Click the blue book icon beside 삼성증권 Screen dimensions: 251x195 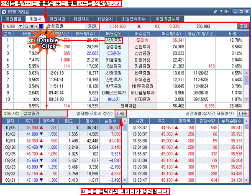[x=41, y=26]
